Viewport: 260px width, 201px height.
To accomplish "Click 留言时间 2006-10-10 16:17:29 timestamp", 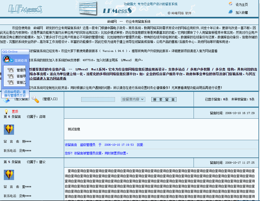I will click(x=232, y=113).
